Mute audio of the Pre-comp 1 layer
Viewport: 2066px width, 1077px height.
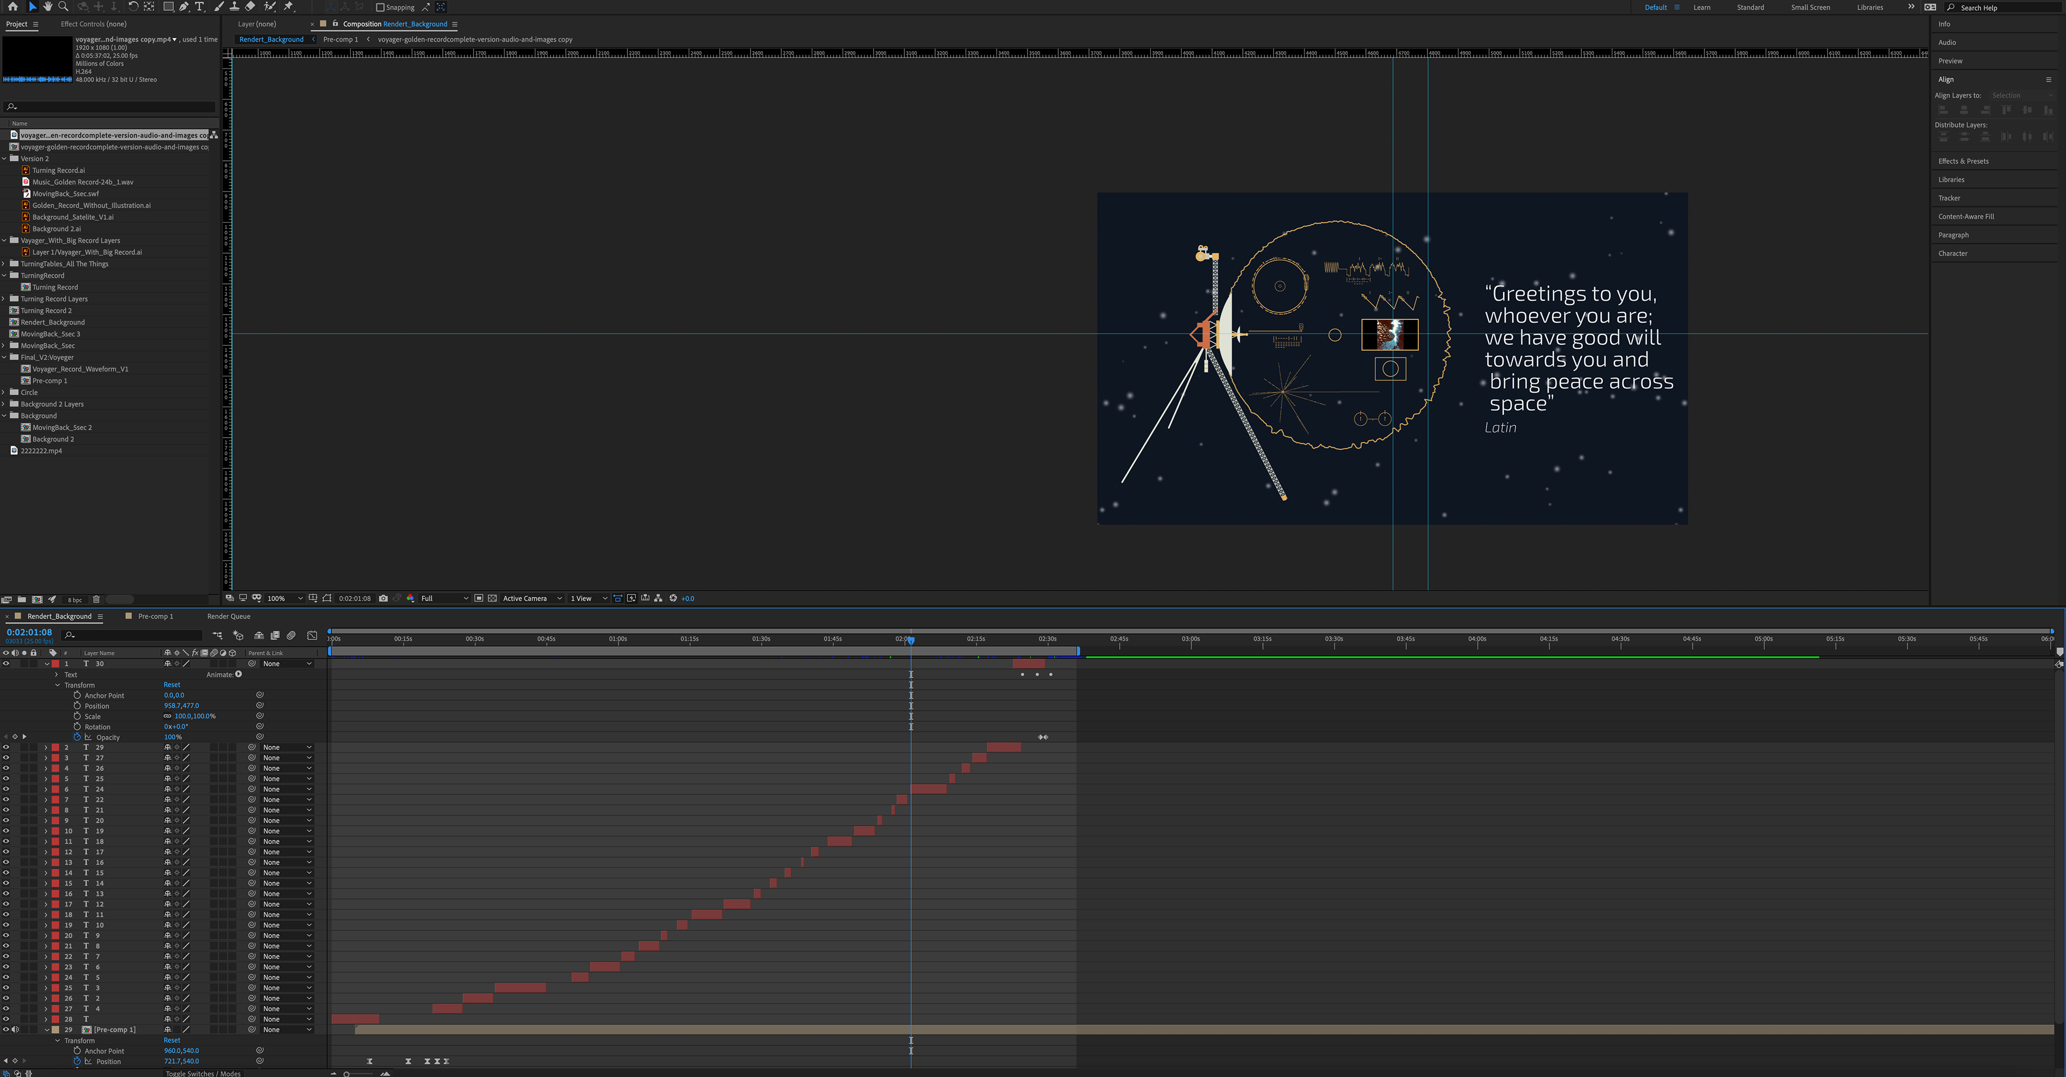[15, 1030]
